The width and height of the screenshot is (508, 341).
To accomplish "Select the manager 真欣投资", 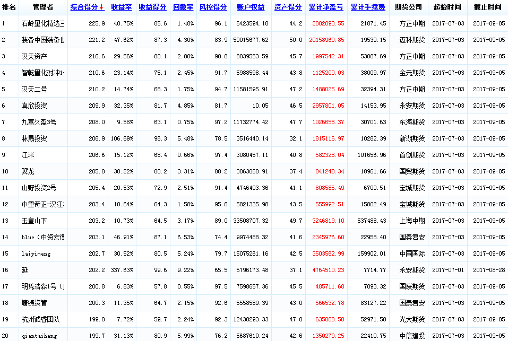I will (x=35, y=106).
